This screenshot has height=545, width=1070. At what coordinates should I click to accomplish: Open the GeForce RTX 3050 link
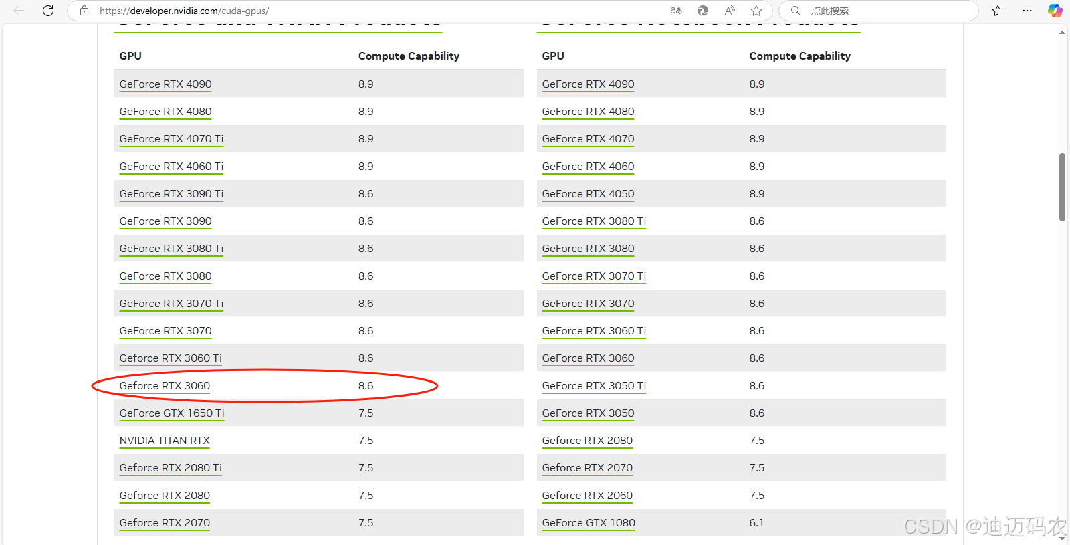coord(588,413)
